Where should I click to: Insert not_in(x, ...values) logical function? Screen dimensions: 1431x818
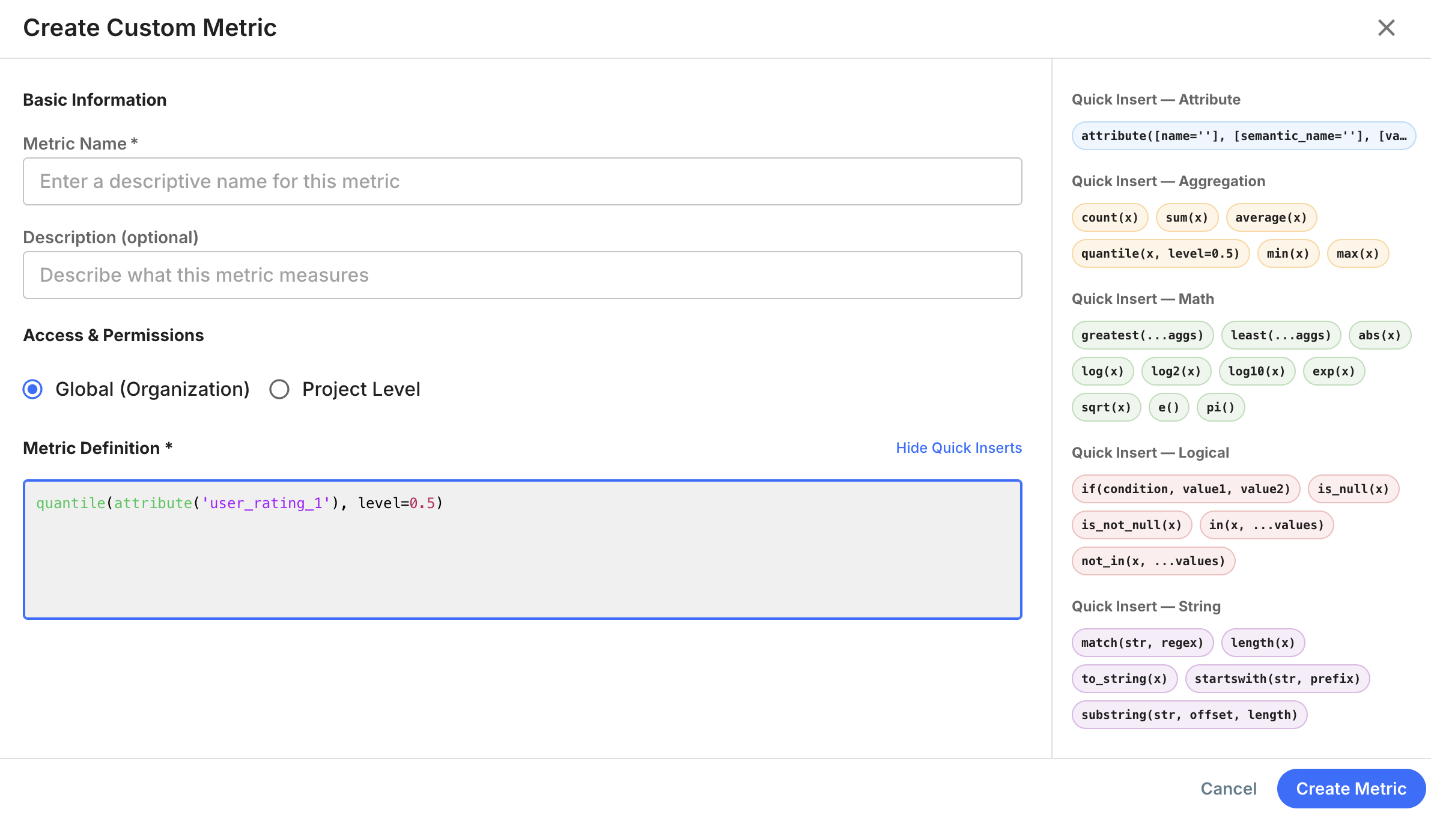1153,561
